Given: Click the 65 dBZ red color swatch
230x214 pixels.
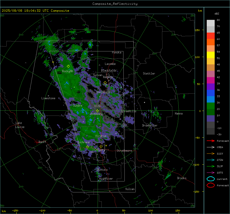Looking at the screenshot, I should click(x=211, y=36).
